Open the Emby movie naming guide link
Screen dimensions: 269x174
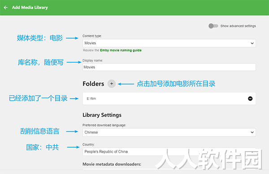pyautogui.click(x=121, y=50)
